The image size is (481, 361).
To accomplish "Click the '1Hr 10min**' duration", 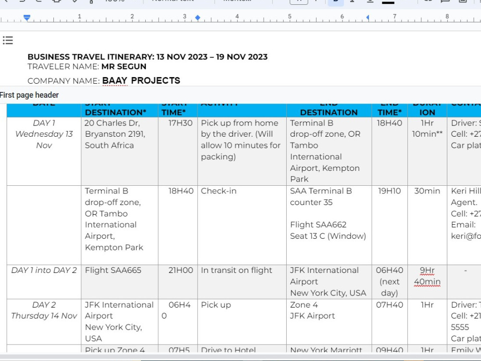I will pyautogui.click(x=427, y=129).
